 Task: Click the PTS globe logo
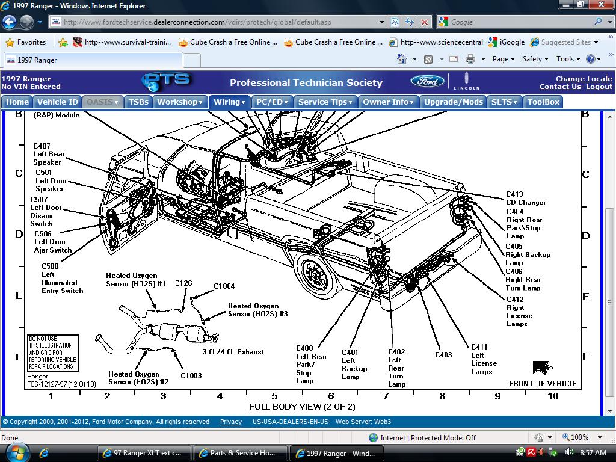[167, 82]
